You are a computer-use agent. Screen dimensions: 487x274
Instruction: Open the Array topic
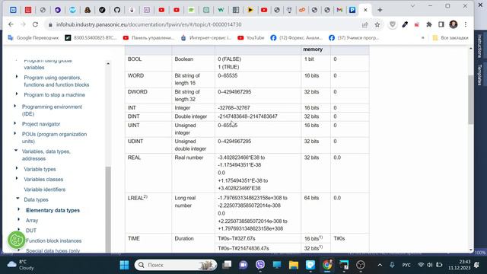pyautogui.click(x=32, y=220)
